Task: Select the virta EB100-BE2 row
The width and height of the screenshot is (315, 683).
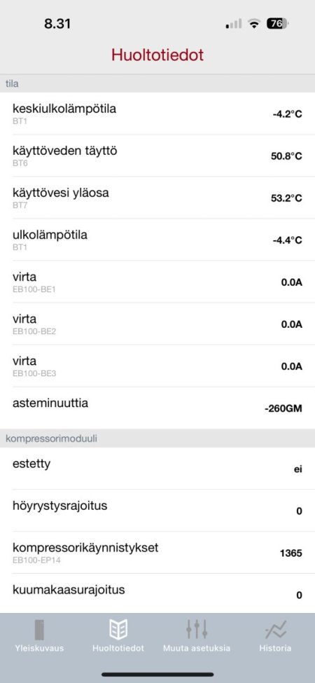Action: coord(157,324)
